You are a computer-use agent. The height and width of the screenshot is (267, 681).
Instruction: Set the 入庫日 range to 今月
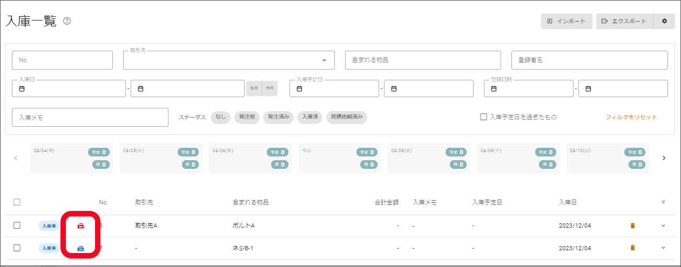[x=269, y=88]
